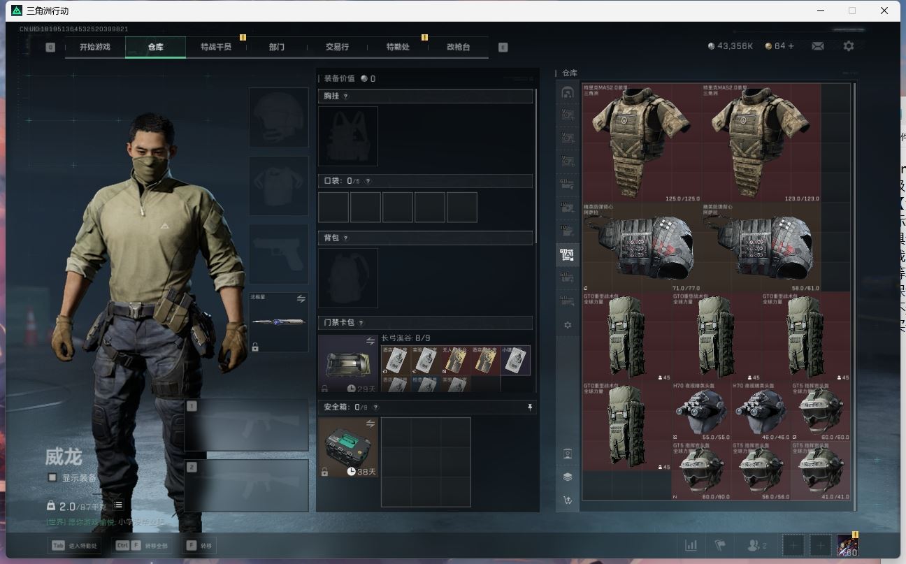This screenshot has height=564, width=906.
Task: Open the 改枪台 tab
Action: coord(458,47)
